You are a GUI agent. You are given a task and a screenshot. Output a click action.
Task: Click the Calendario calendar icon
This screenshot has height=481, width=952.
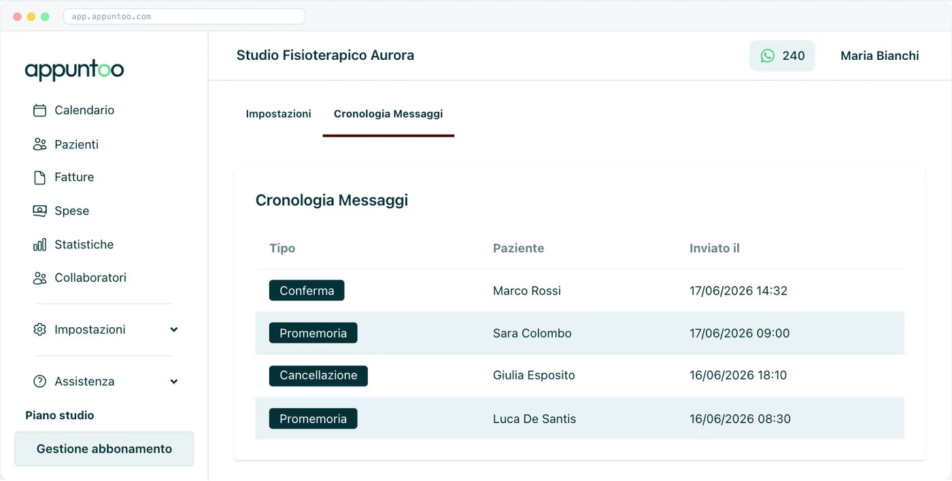[39, 110]
